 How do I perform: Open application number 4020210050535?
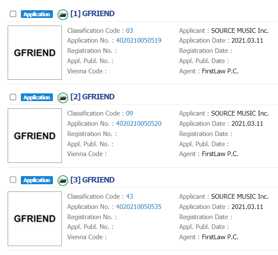(x=139, y=207)
